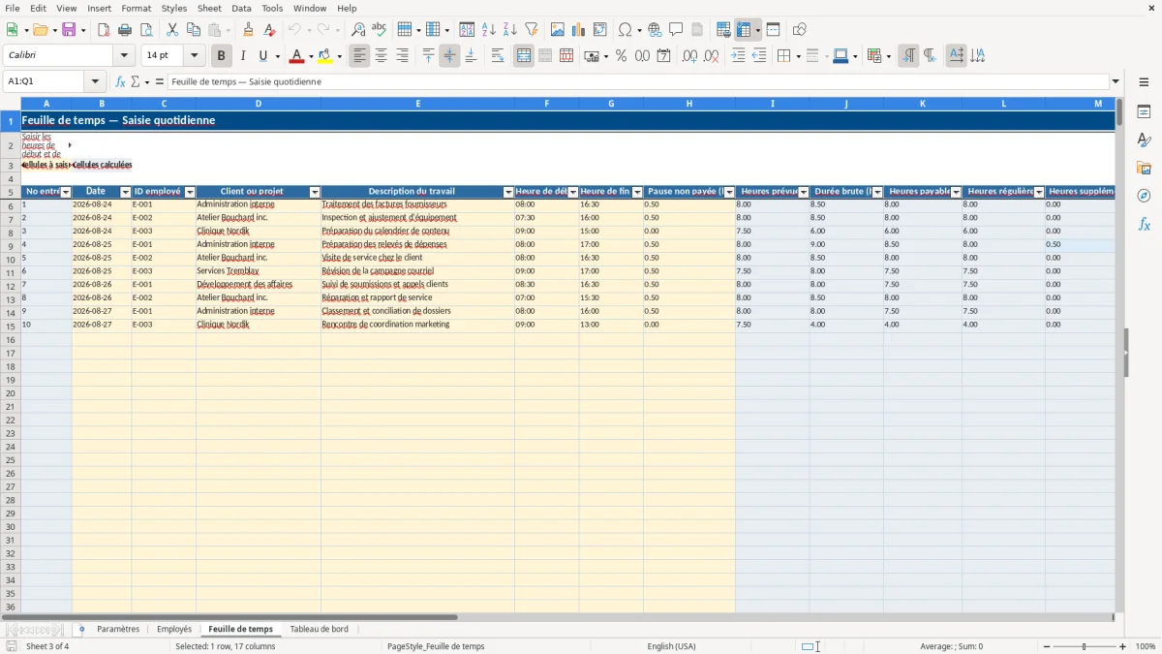Insert a hyperlink
This screenshot has width=1162, height=654.
(x=655, y=30)
